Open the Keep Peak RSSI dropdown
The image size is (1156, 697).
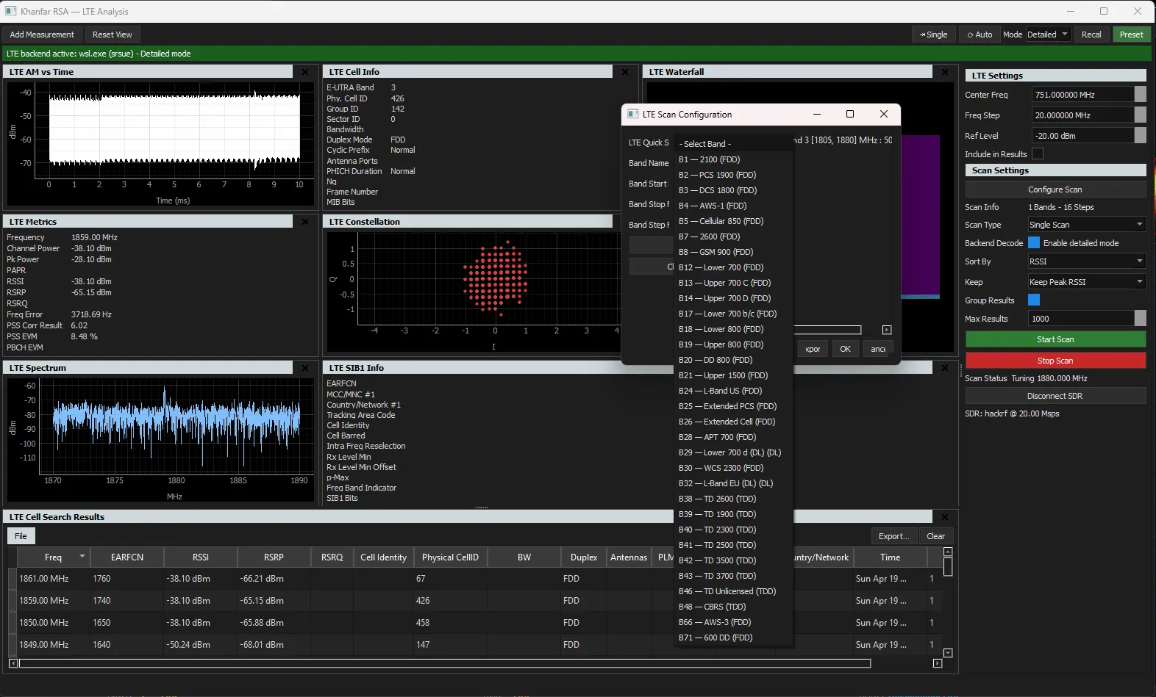pos(1086,282)
